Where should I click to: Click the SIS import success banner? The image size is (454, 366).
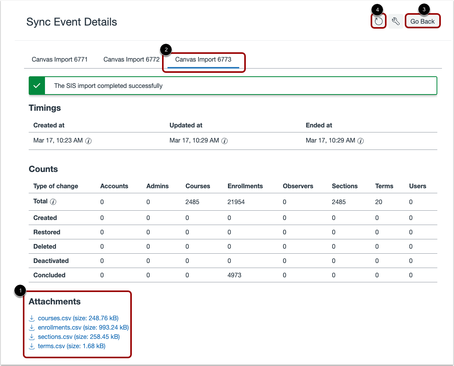click(233, 86)
